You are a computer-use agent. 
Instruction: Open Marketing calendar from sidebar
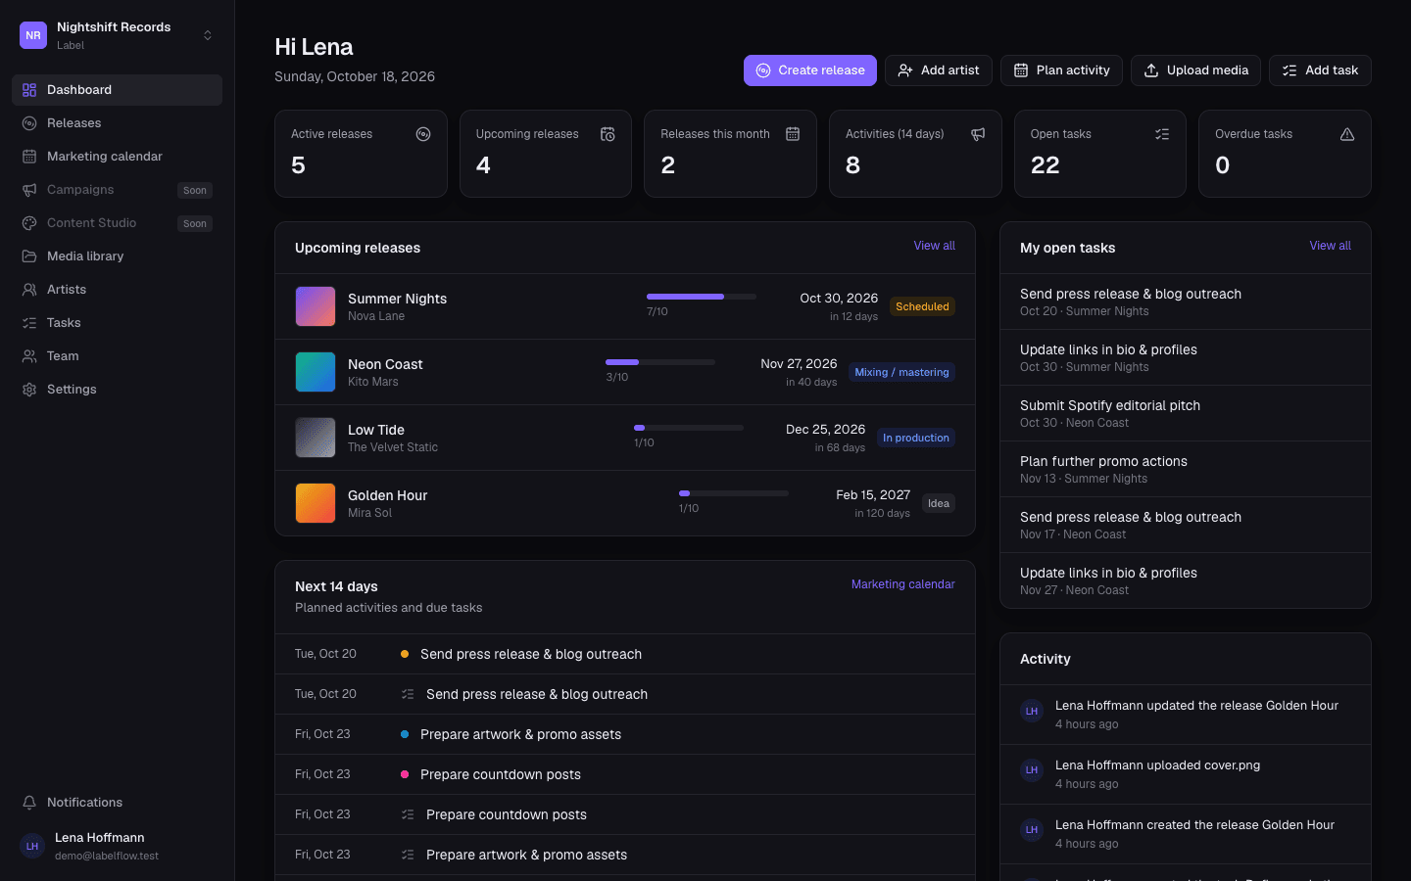pos(118,157)
